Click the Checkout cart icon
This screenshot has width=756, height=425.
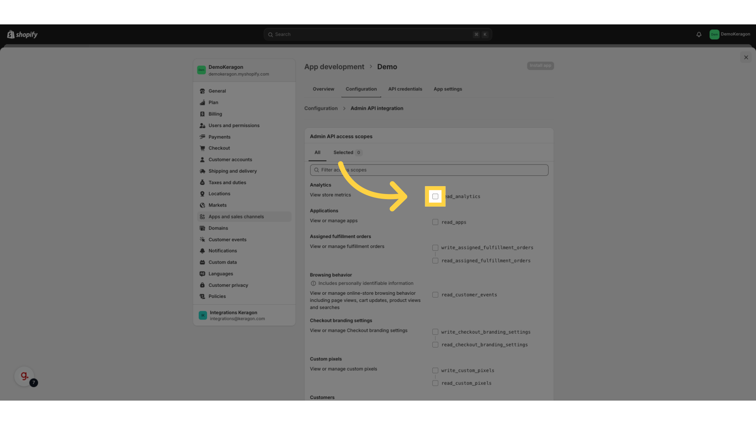click(x=202, y=148)
